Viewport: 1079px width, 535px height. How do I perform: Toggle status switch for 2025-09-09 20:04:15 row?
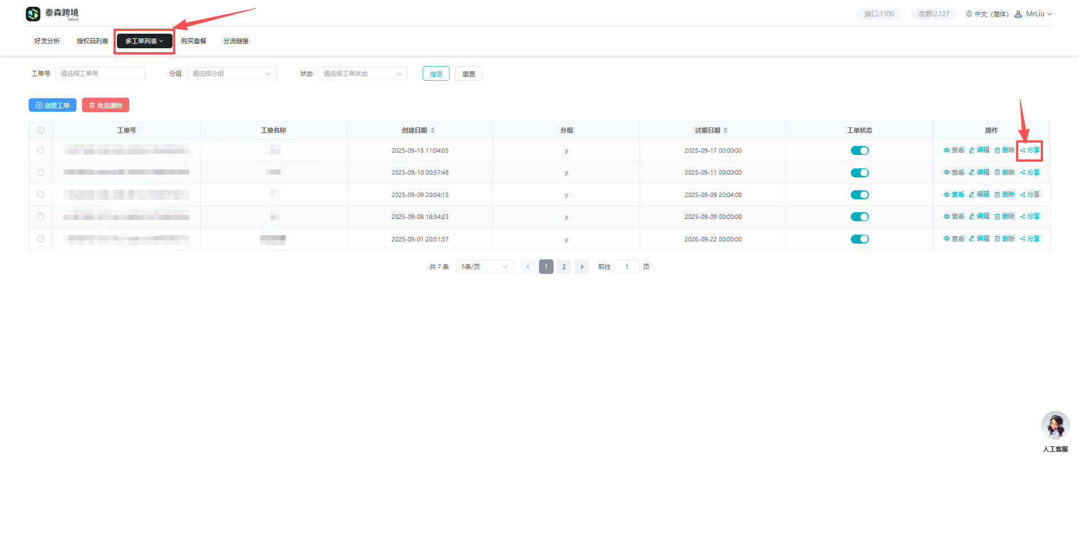coord(859,195)
